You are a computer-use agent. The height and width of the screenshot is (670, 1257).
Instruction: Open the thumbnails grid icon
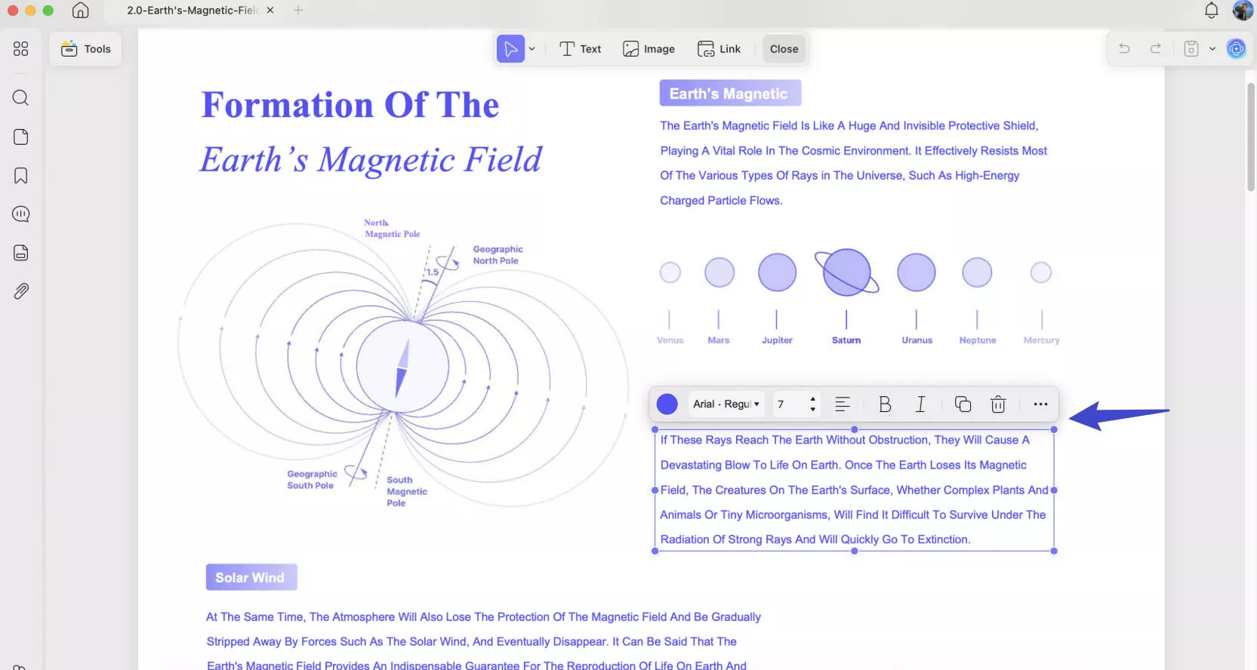21,49
